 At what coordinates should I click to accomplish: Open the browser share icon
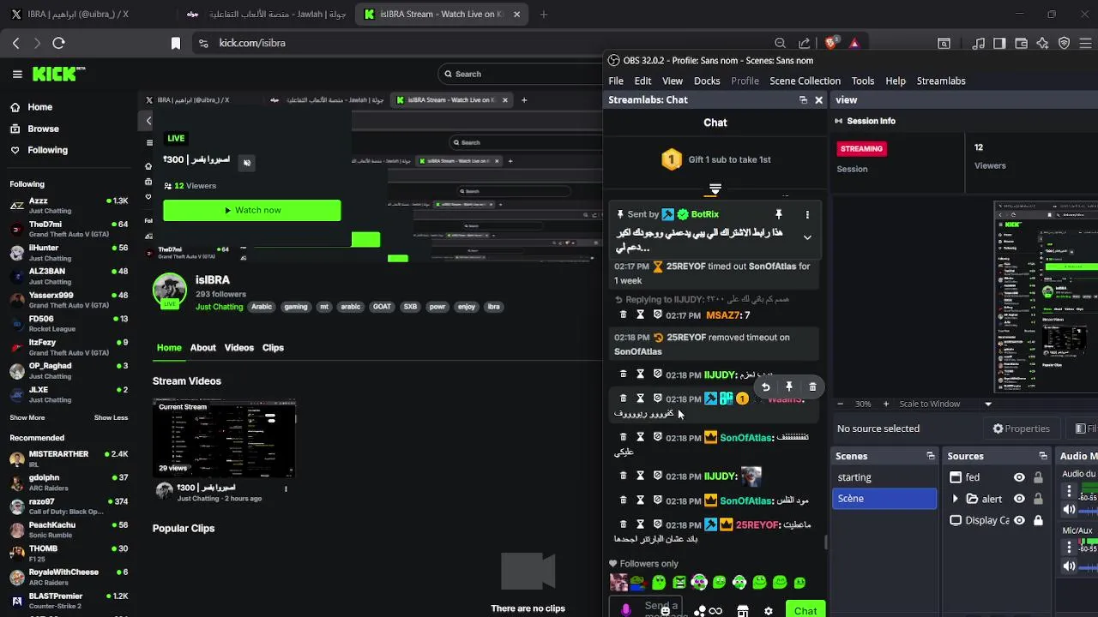tap(804, 43)
